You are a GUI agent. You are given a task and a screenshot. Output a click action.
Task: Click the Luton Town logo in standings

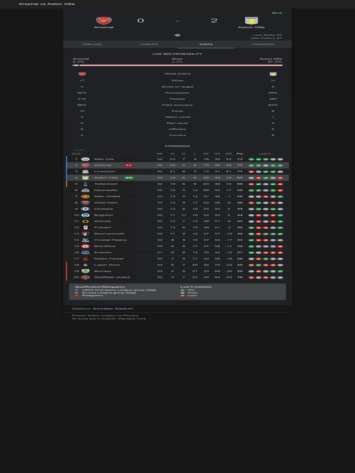pyautogui.click(x=86, y=265)
